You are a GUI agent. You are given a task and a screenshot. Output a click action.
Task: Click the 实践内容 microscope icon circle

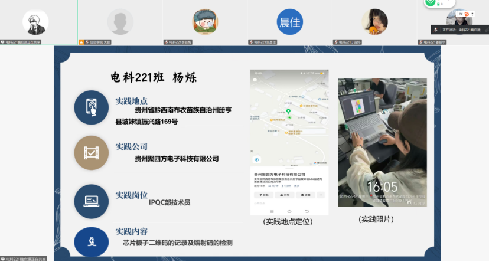tap(92, 243)
